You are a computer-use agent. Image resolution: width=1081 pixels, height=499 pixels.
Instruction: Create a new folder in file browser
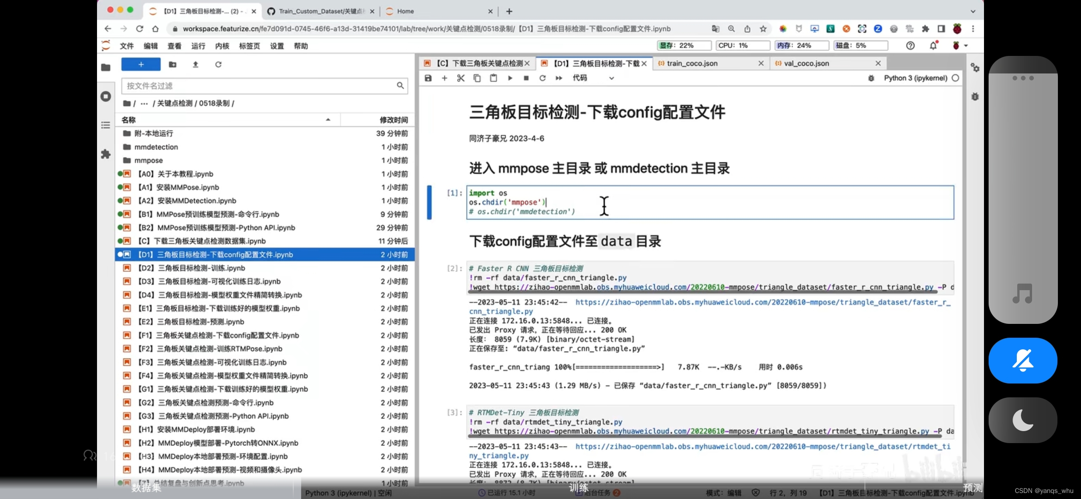(172, 64)
